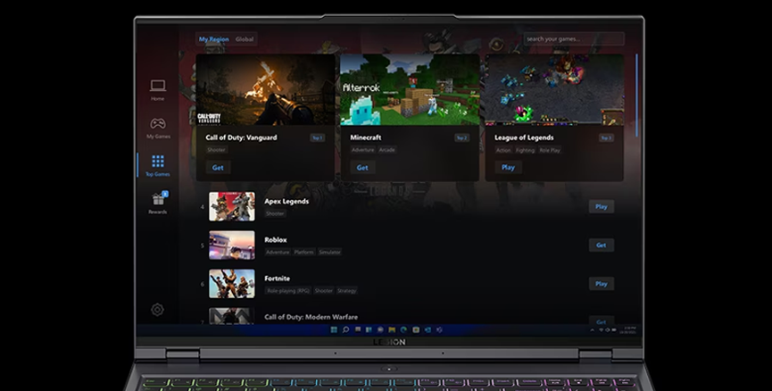Image resolution: width=772 pixels, height=391 pixels.
Task: Open the League of Legends cover image
Action: coord(554,89)
